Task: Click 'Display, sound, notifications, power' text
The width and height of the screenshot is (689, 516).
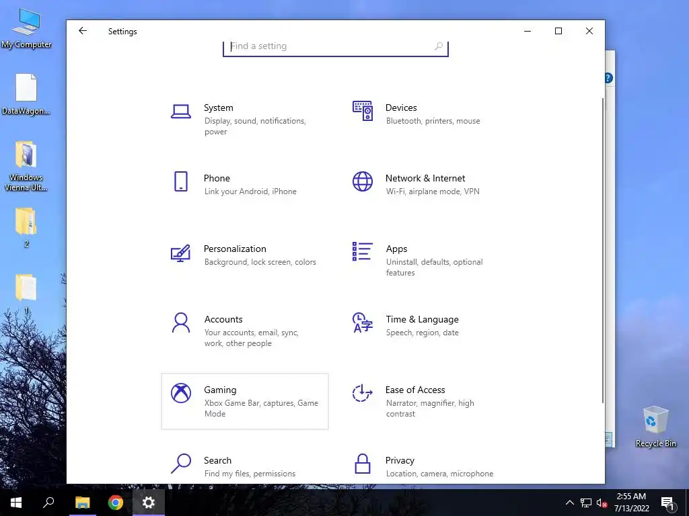Action: pos(255,126)
